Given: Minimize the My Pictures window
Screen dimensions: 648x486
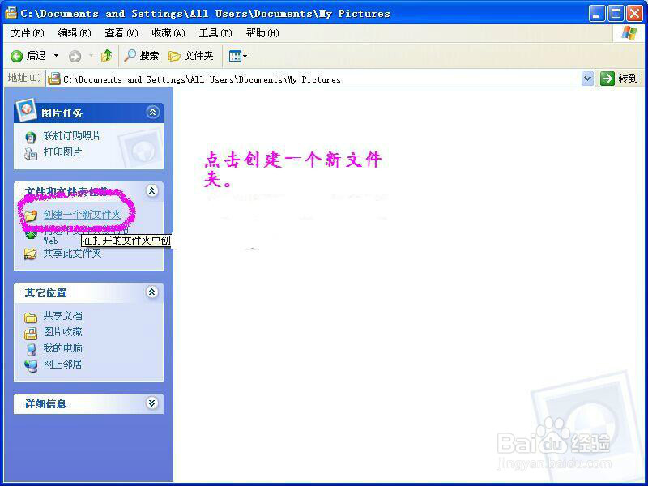Looking at the screenshot, I should click(x=596, y=14).
